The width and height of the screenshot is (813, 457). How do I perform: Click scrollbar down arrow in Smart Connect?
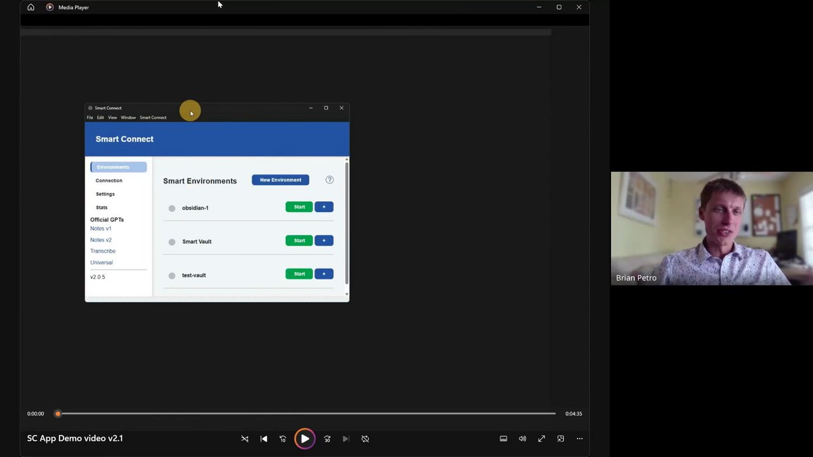(347, 295)
